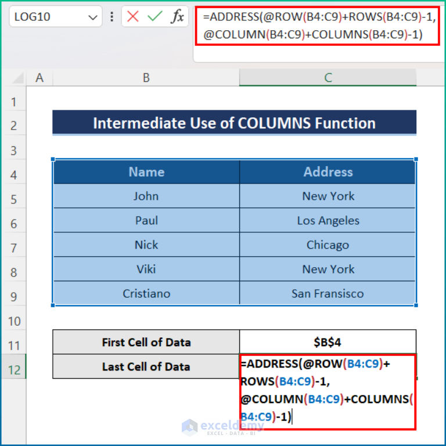
Task: Select row 1 header
Action: tap(14, 98)
